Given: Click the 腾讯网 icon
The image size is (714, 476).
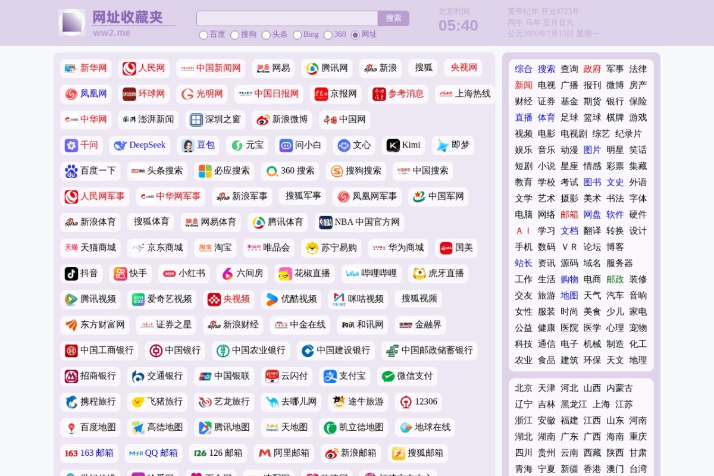Looking at the screenshot, I should pyautogui.click(x=312, y=68).
